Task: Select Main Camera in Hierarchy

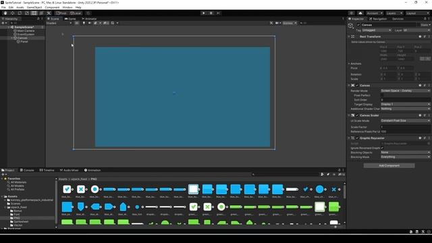Action: [26, 31]
